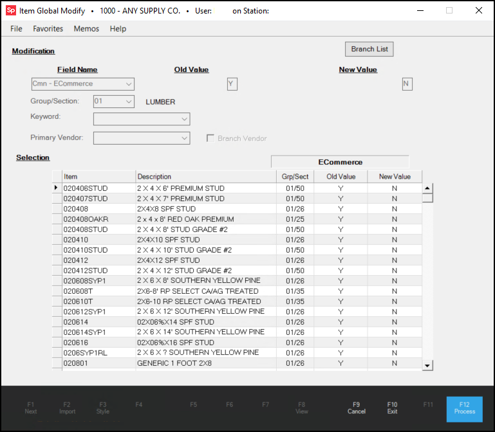Click the F10 Exit function key
Image resolution: width=495 pixels, height=432 pixels.
pyautogui.click(x=392, y=408)
